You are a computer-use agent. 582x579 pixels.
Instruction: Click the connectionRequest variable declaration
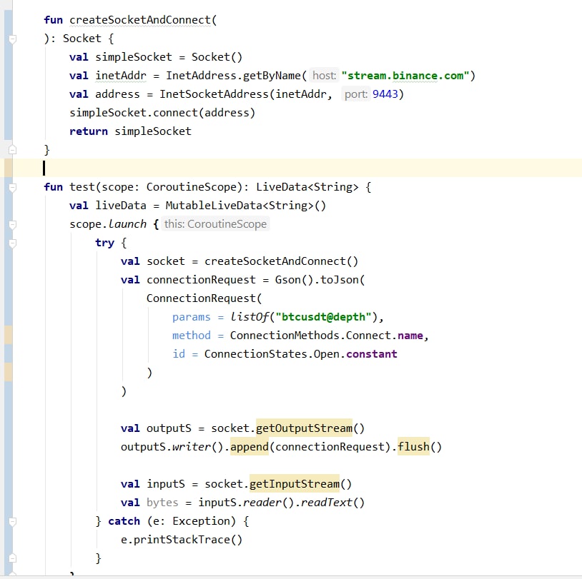click(x=201, y=279)
